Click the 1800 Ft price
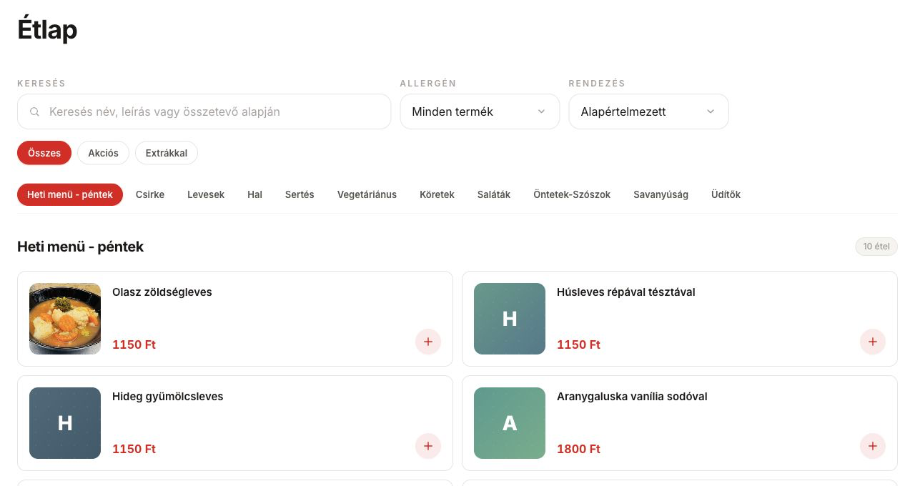This screenshot has height=486, width=915. coord(578,449)
